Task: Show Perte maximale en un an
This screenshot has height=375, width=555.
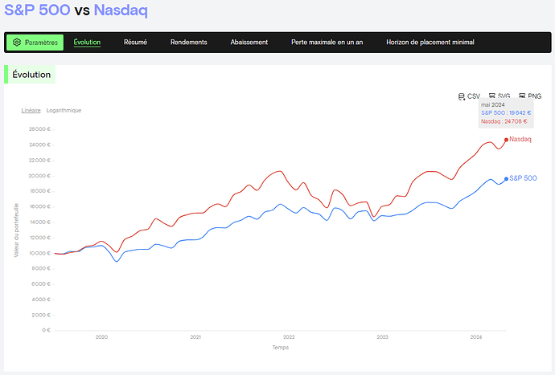Action: [327, 43]
